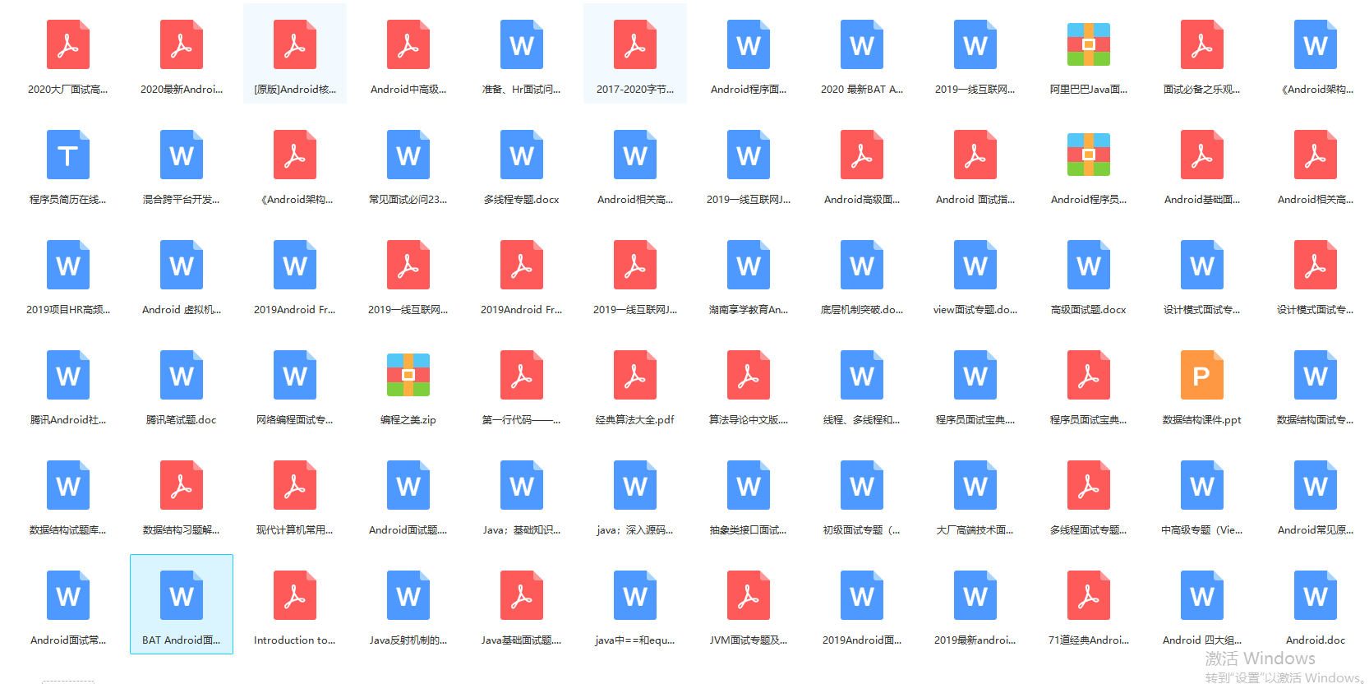Viewport: 1369px width, 684px height.
Task: Open the 2020大厂面试高 PDF file icon
Action: pos(68,44)
